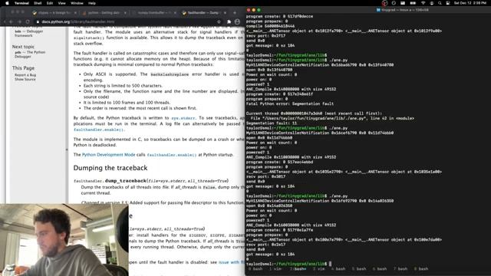Open the Python Development Mode link
Screen dimensions: 491x276
click(108, 155)
